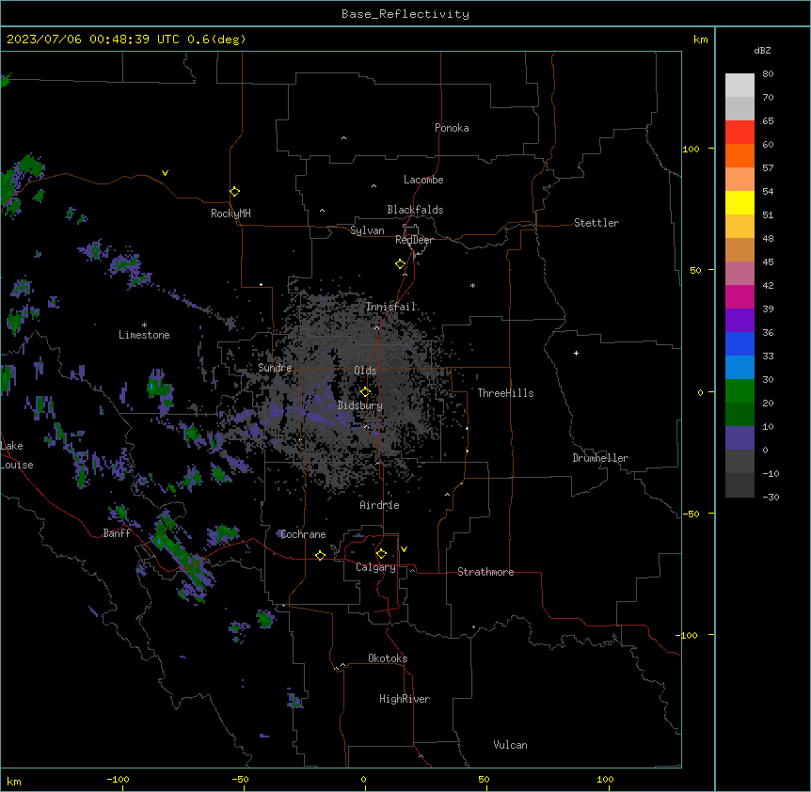Image resolution: width=811 pixels, height=792 pixels.
Task: Click the Olds city label
Action: click(365, 371)
